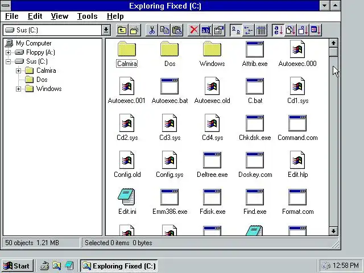Open the Help menu
Screen dimensions: 364x273
coord(115,16)
